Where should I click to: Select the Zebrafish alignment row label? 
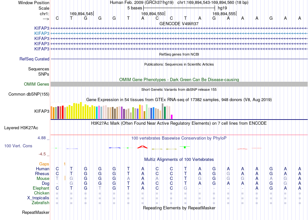tap(41, 203)
